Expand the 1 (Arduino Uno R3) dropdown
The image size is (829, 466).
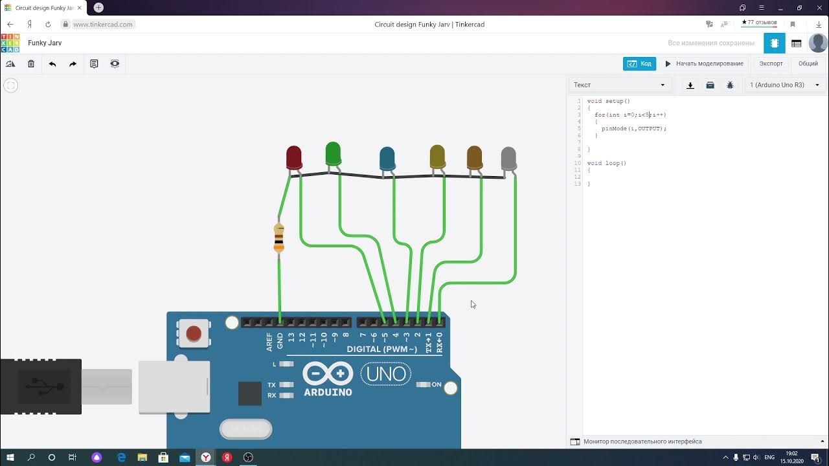click(785, 85)
